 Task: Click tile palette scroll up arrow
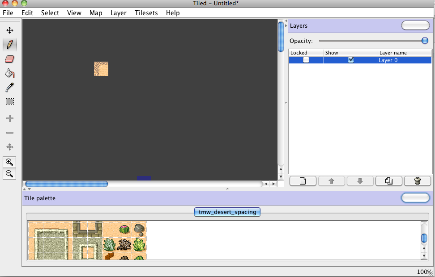tap(424, 248)
